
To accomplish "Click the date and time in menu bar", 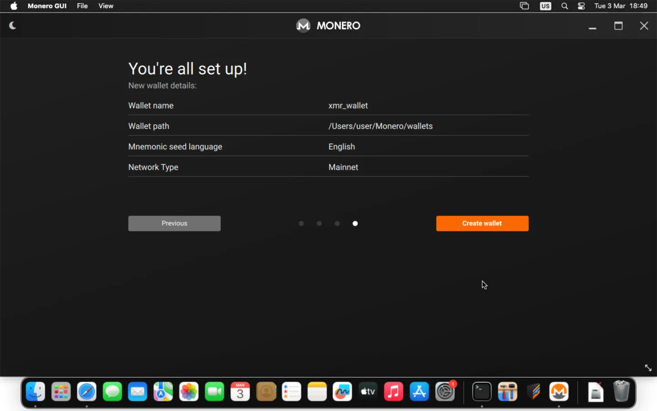I will tap(621, 6).
